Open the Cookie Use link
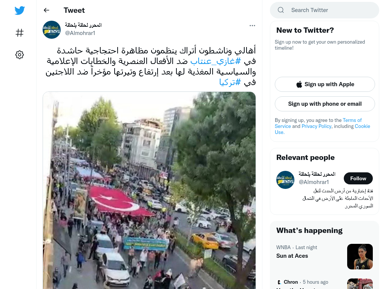This screenshot has width=386, height=289. [322, 129]
